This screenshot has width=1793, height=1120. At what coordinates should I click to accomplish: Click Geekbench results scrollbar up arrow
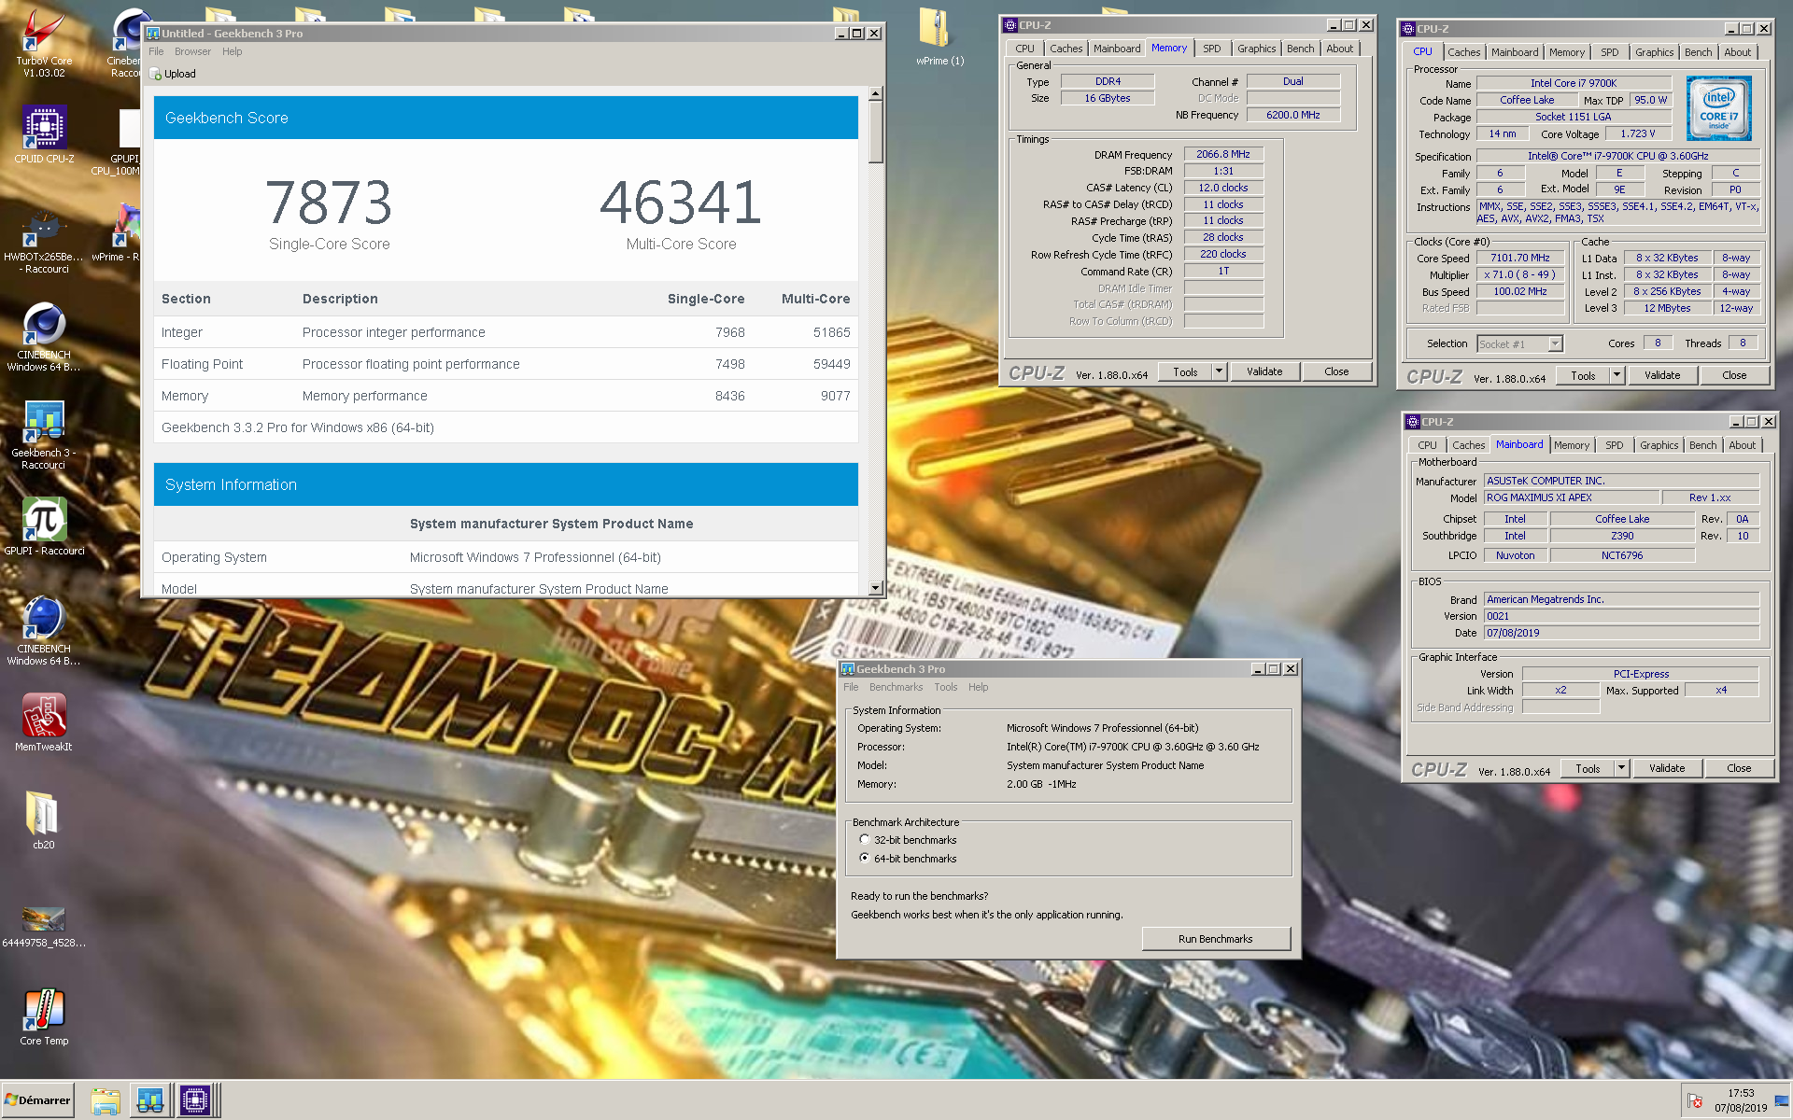875,93
